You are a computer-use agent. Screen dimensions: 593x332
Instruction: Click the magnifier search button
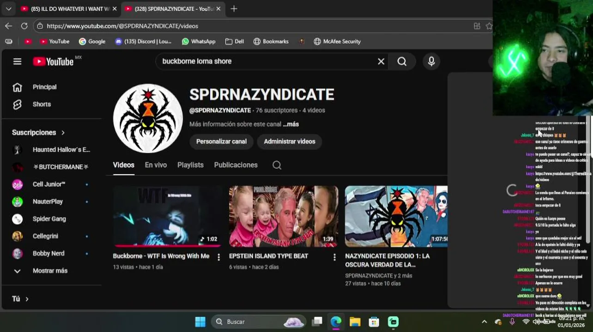coord(402,61)
